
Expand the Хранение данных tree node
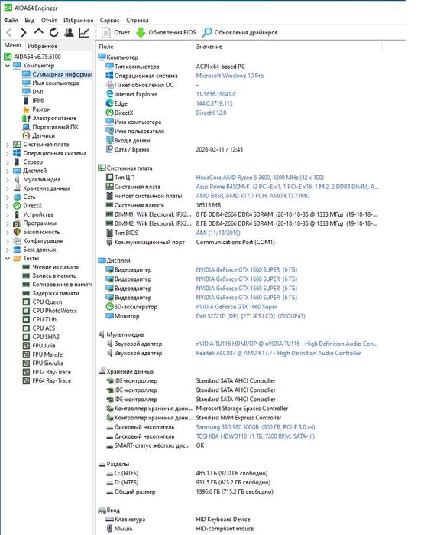click(x=8, y=188)
